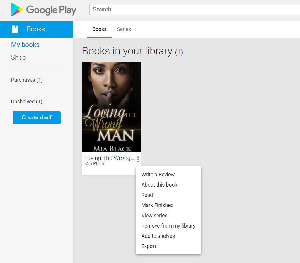This screenshot has width=300, height=263.
Task: Click into the Search field
Action: click(x=195, y=9)
